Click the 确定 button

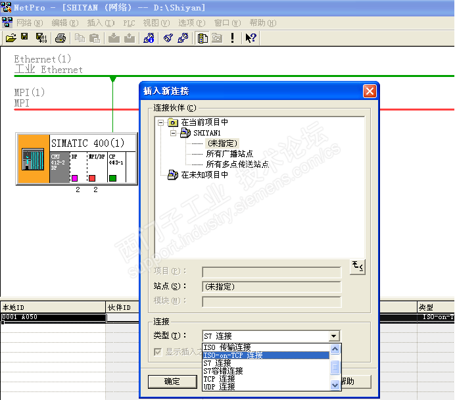click(172, 382)
